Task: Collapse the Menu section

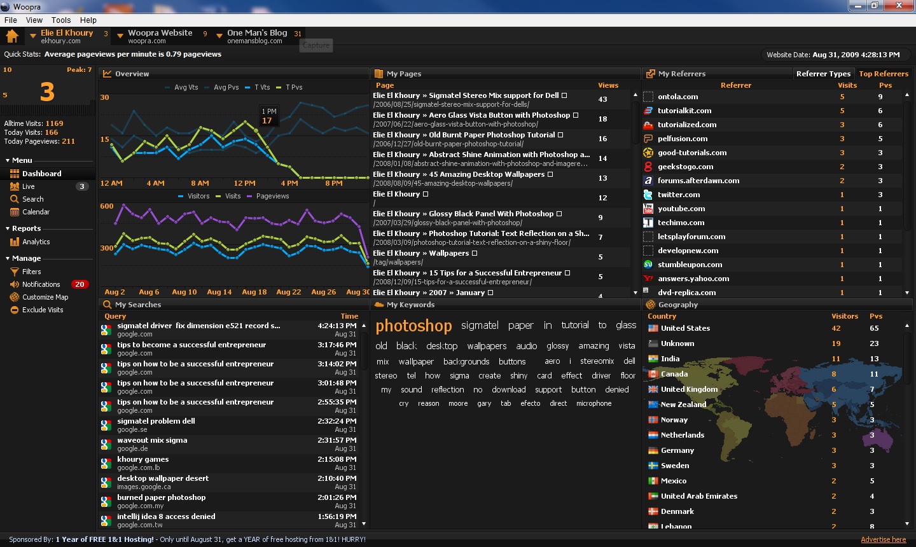Action: tap(8, 160)
